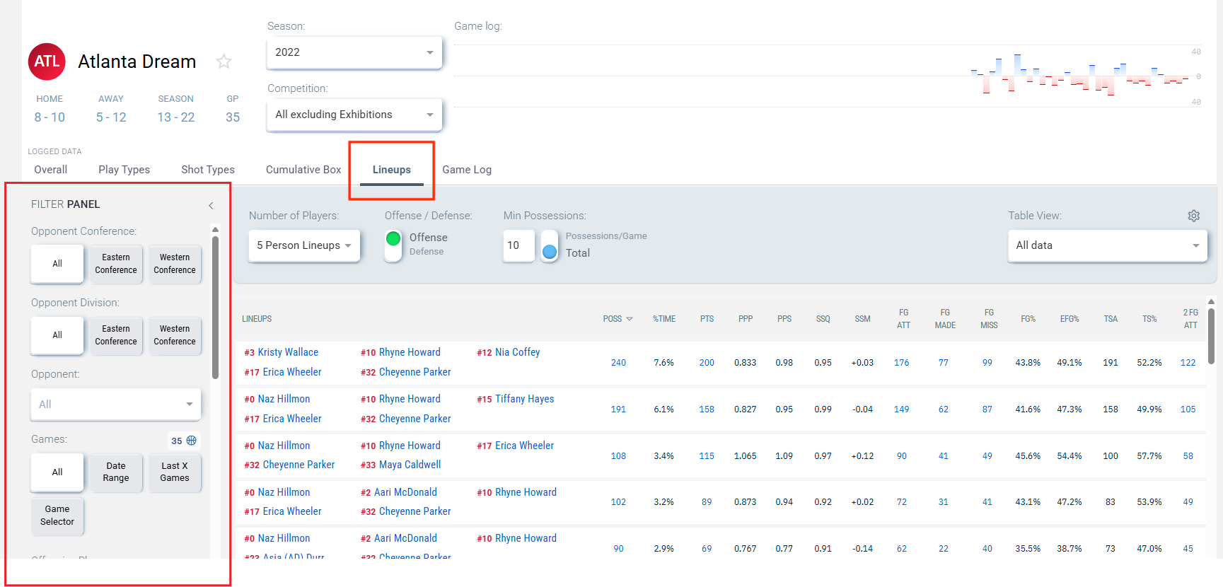This screenshot has height=587, width=1223.
Task: Sort table by %TIME column header
Action: click(664, 319)
